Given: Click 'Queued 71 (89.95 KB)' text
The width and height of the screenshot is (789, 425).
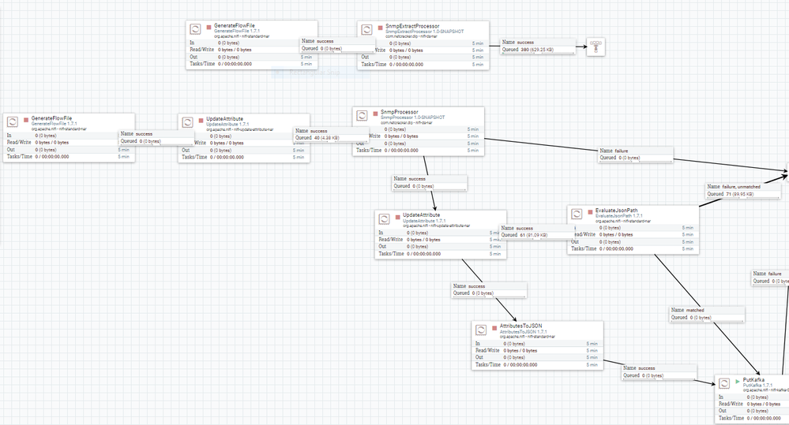Looking at the screenshot, I should click(731, 194).
